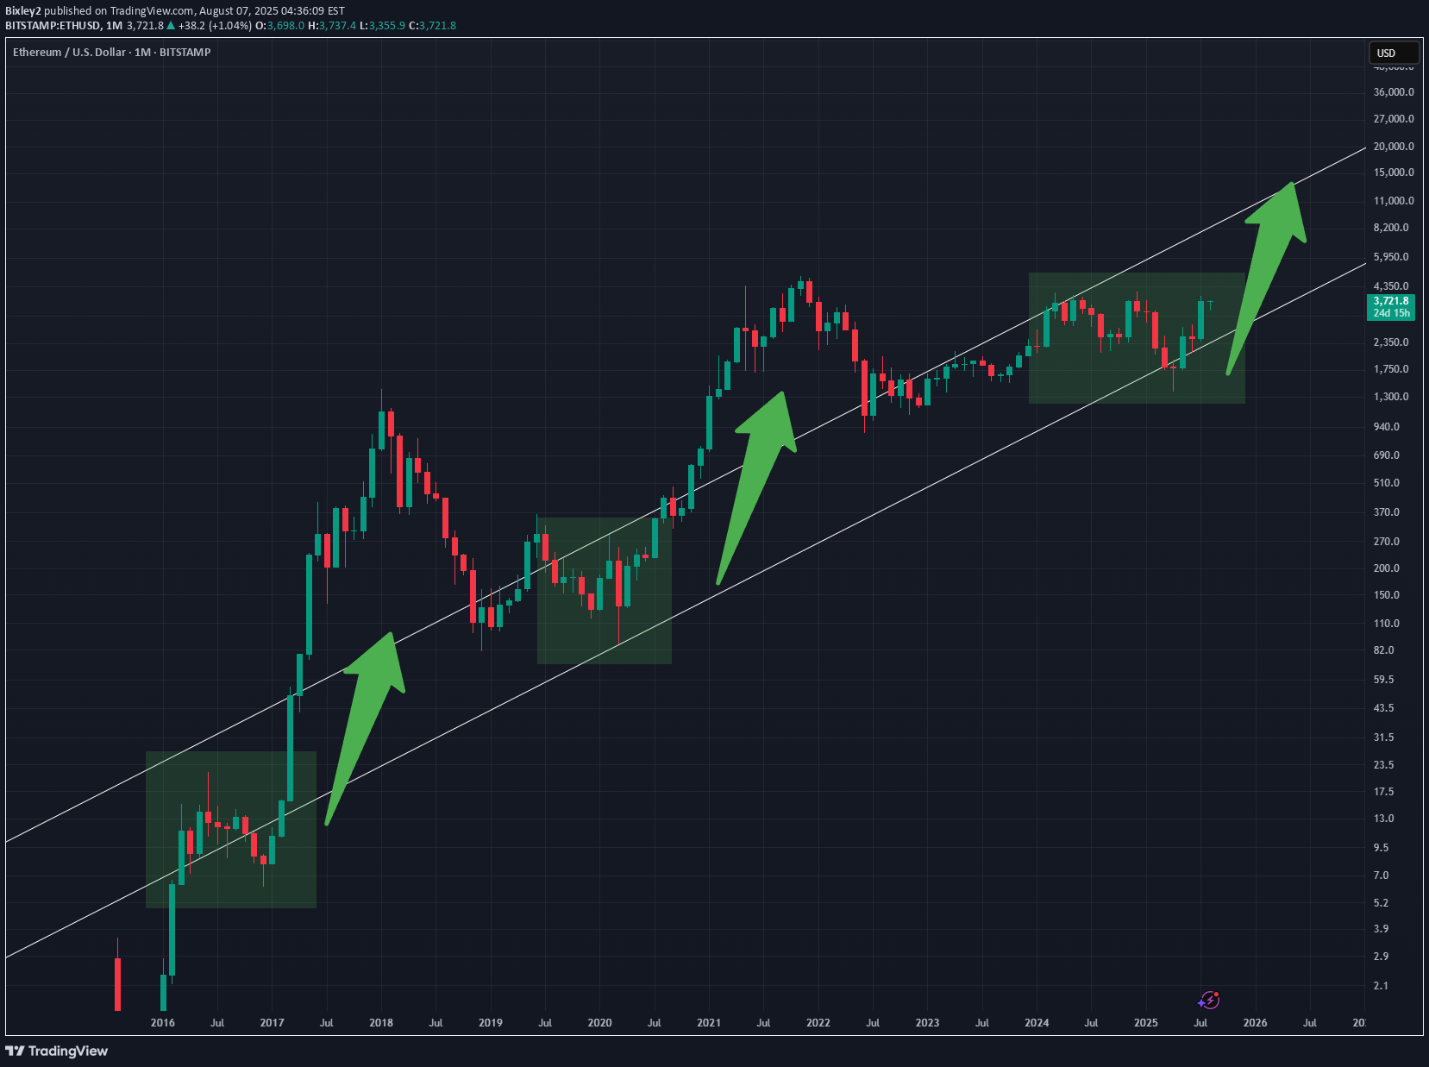Click the 2020 time axis label
Viewport: 1429px width, 1067px height.
click(x=600, y=1023)
